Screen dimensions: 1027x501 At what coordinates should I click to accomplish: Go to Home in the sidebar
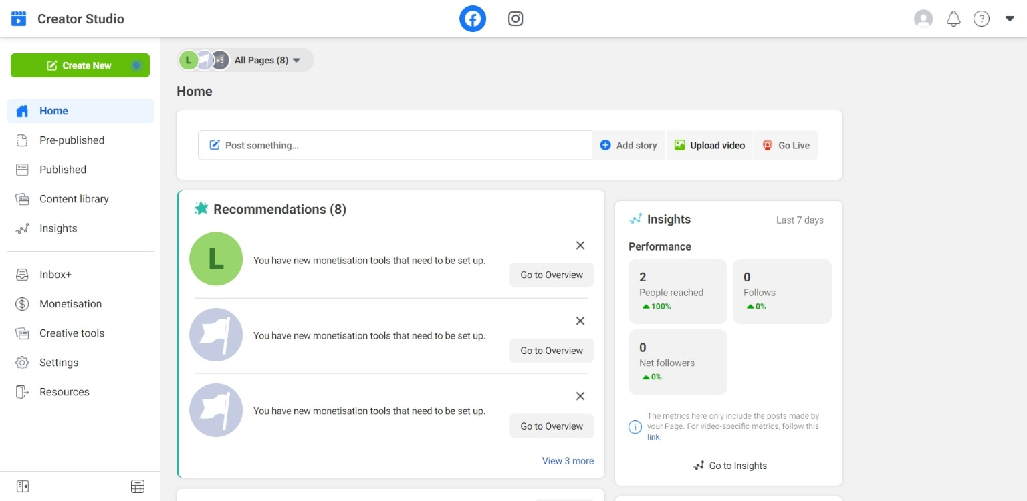click(80, 111)
